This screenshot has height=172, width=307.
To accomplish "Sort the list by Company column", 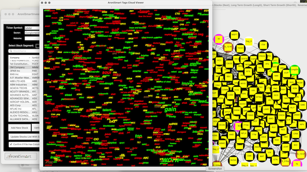I will [20, 58].
